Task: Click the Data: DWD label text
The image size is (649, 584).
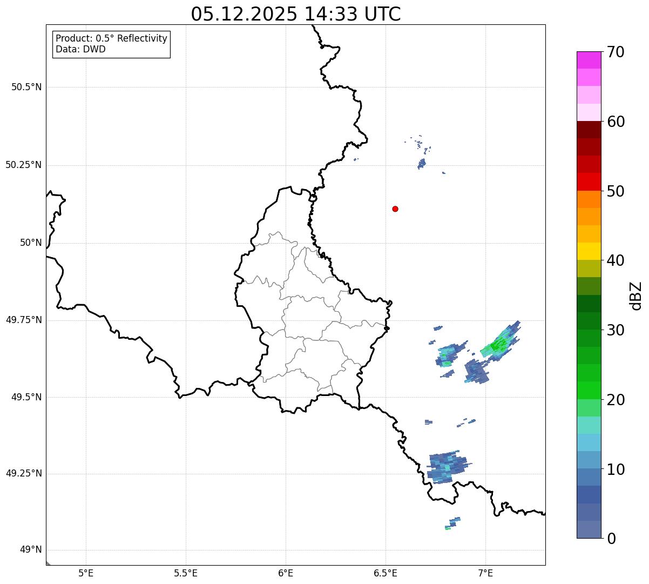Action: 81,49
